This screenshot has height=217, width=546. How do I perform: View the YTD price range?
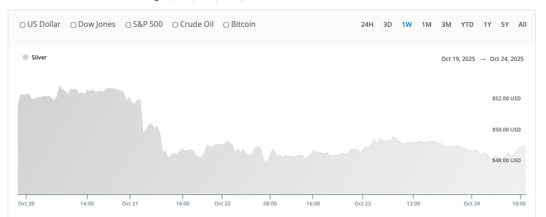point(467,24)
